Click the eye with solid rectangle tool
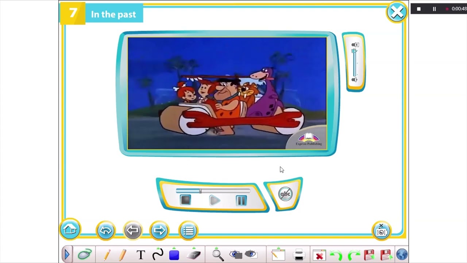This screenshot has height=263, width=467. point(236,255)
